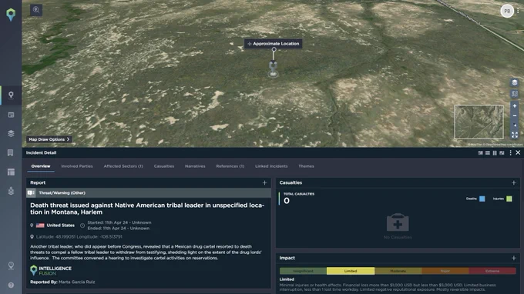The height and width of the screenshot is (294, 524).
Task: Reset map bearing with compass control
Action: (x=515, y=125)
